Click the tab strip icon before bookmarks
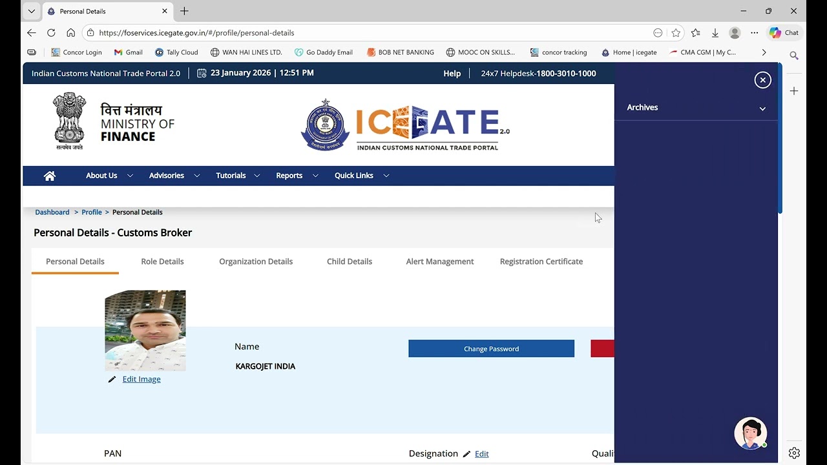The height and width of the screenshot is (465, 827). coord(32,52)
